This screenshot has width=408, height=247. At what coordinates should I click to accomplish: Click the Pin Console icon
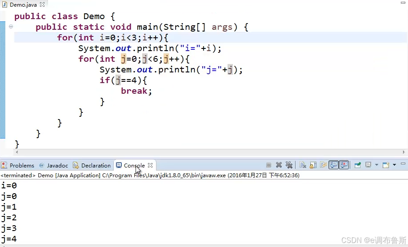(358, 165)
